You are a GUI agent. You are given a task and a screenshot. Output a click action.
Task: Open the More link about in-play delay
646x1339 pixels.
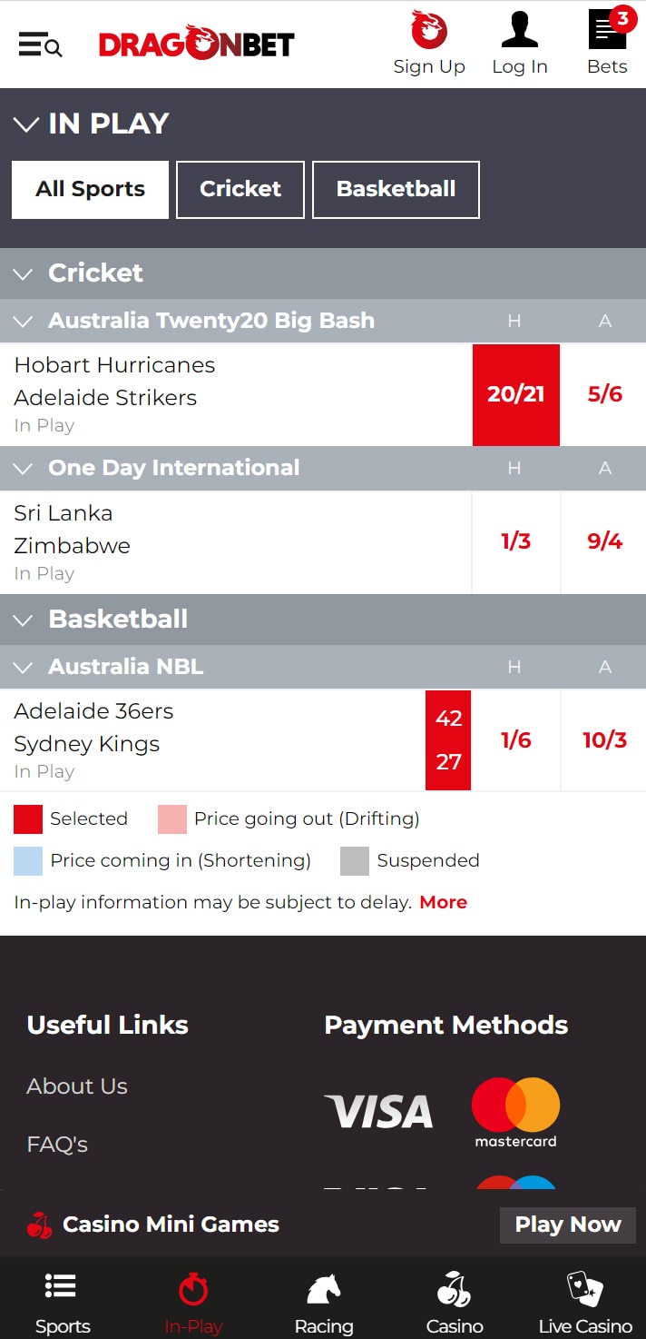click(443, 902)
